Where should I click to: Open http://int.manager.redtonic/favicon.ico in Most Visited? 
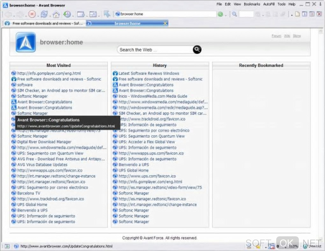(51, 182)
